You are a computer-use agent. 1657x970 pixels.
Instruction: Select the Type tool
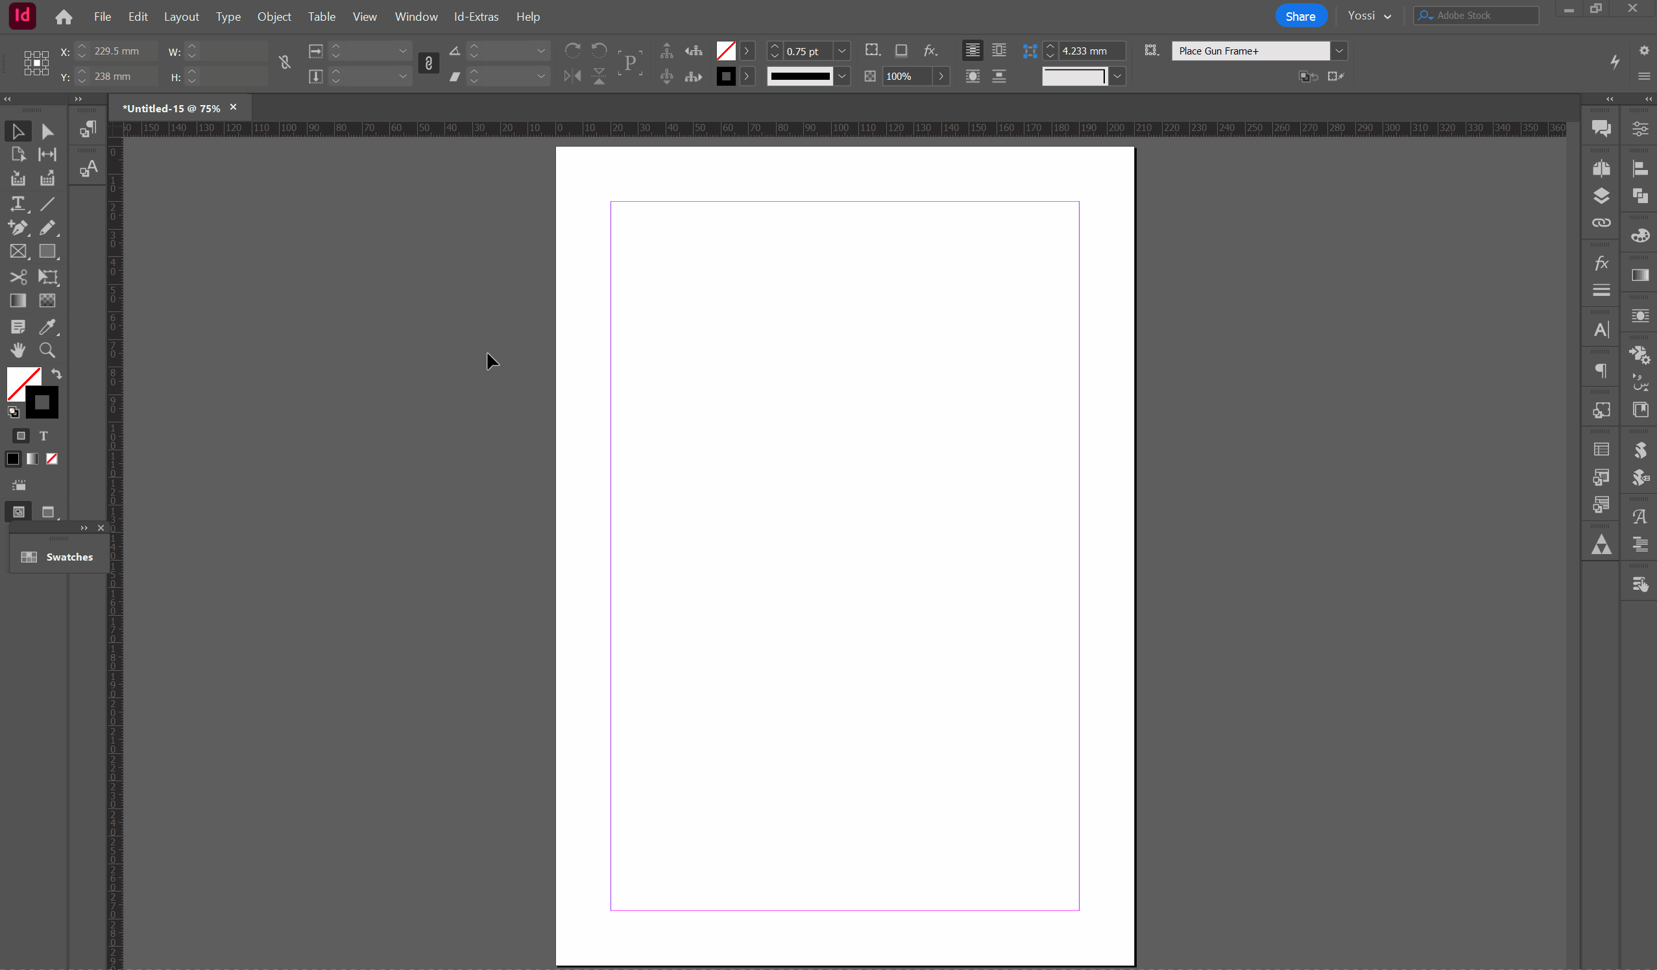(x=18, y=204)
